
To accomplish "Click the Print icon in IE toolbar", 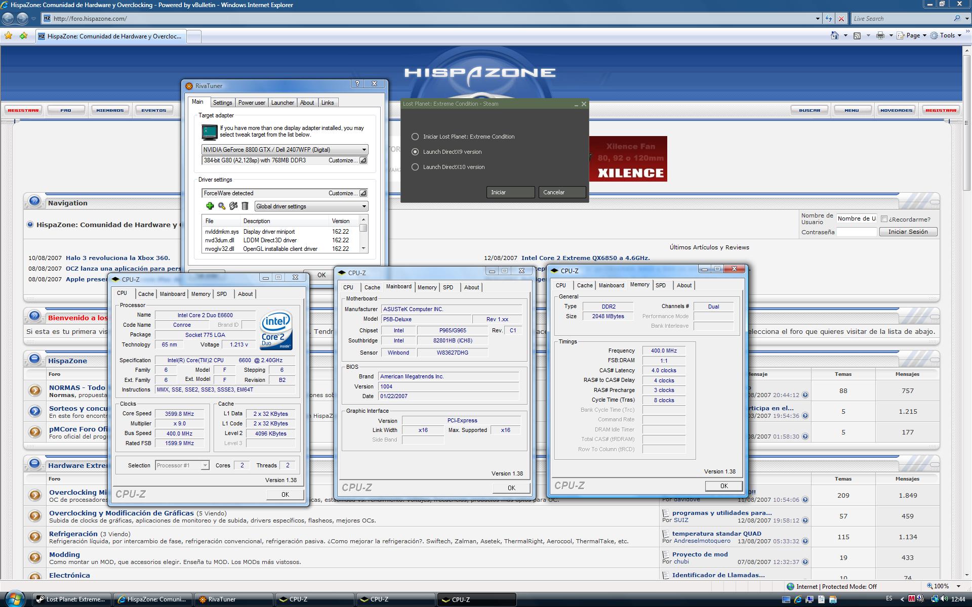I will point(880,35).
